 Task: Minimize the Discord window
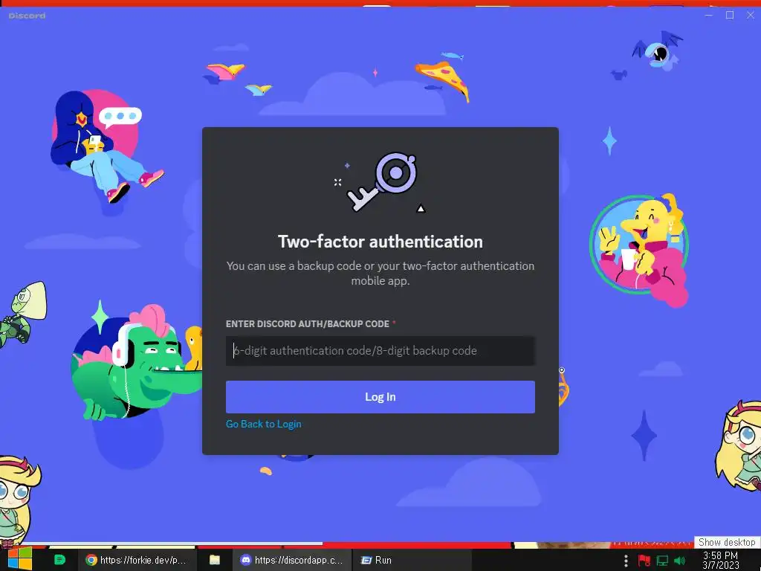[x=709, y=15]
